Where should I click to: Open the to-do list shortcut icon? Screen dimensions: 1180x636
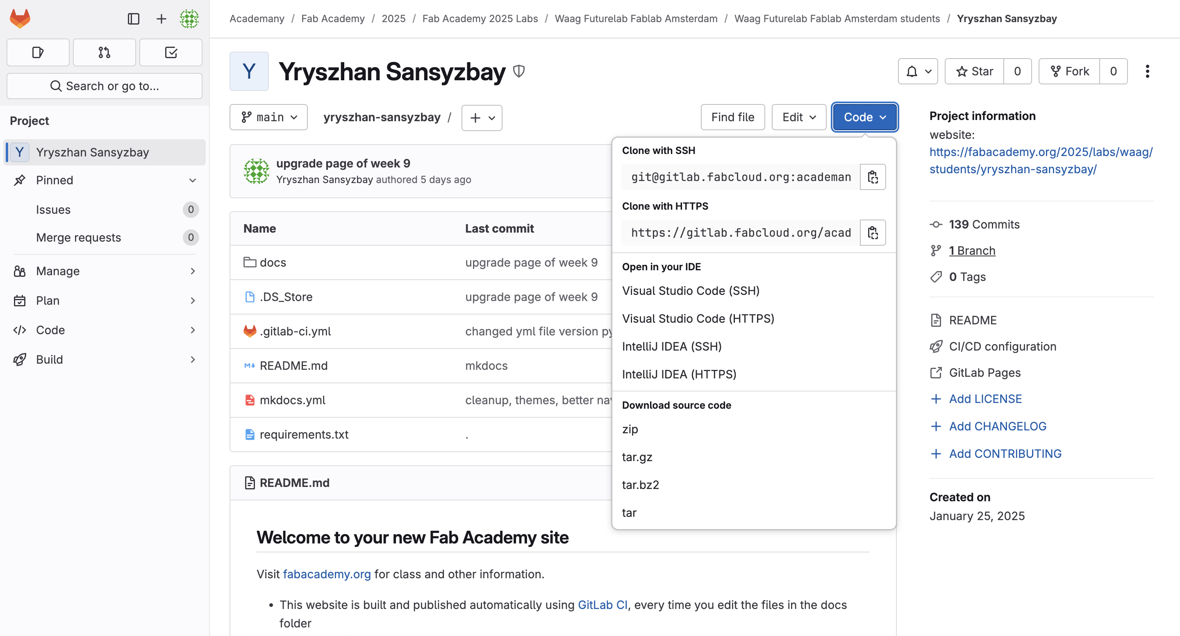(171, 52)
